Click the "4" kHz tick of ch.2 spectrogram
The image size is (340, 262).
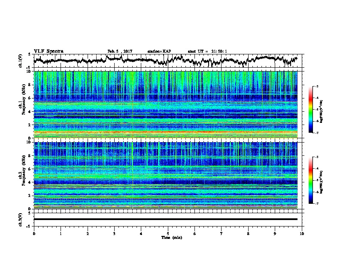(x=30, y=182)
